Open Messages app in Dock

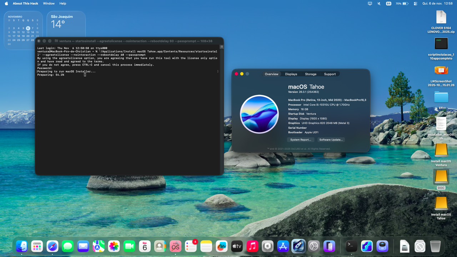coord(68,246)
